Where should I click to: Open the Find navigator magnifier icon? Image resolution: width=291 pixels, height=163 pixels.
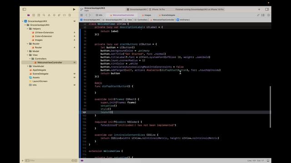44,15
